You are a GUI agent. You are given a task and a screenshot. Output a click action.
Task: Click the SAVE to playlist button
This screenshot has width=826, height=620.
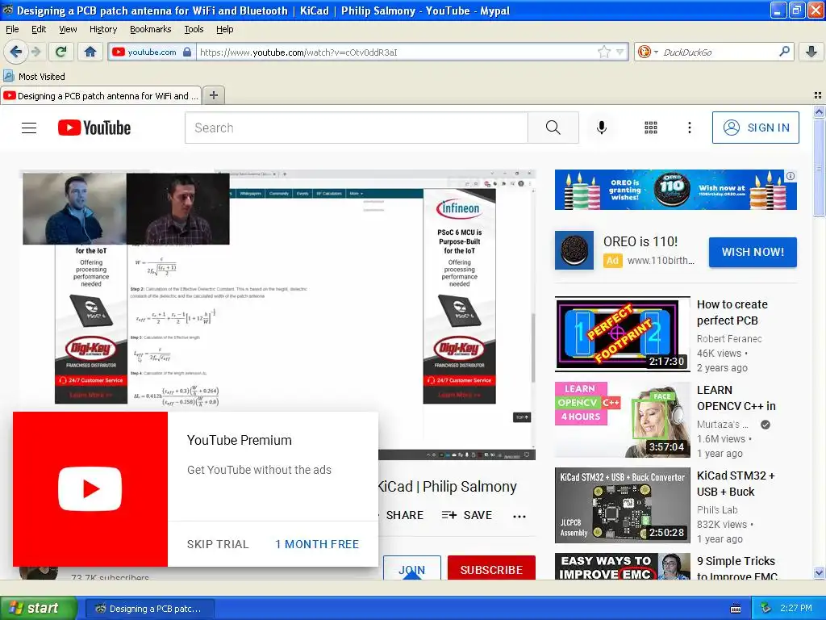[467, 515]
